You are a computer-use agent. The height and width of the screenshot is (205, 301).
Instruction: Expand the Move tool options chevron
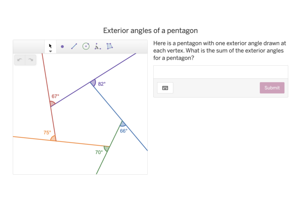pyautogui.click(x=50, y=51)
